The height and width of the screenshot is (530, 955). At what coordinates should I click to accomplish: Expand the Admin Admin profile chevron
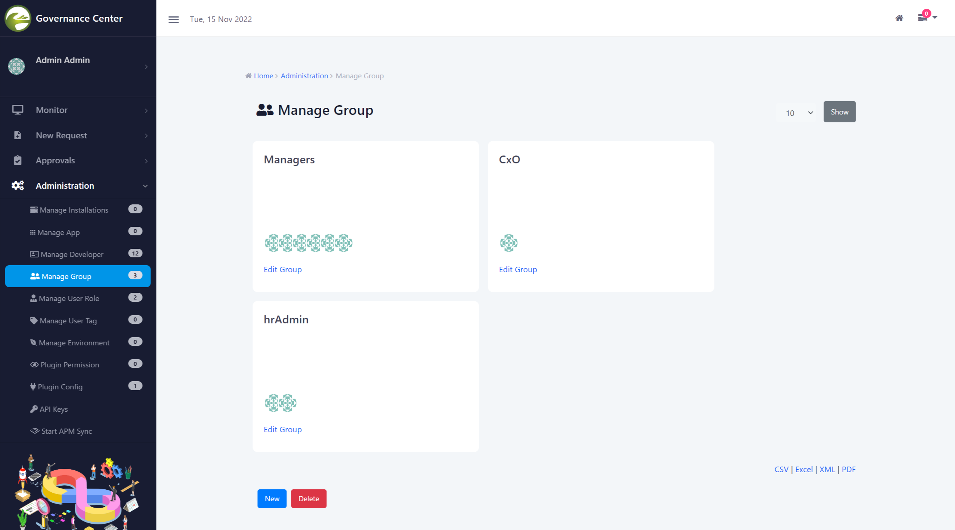pyautogui.click(x=146, y=67)
